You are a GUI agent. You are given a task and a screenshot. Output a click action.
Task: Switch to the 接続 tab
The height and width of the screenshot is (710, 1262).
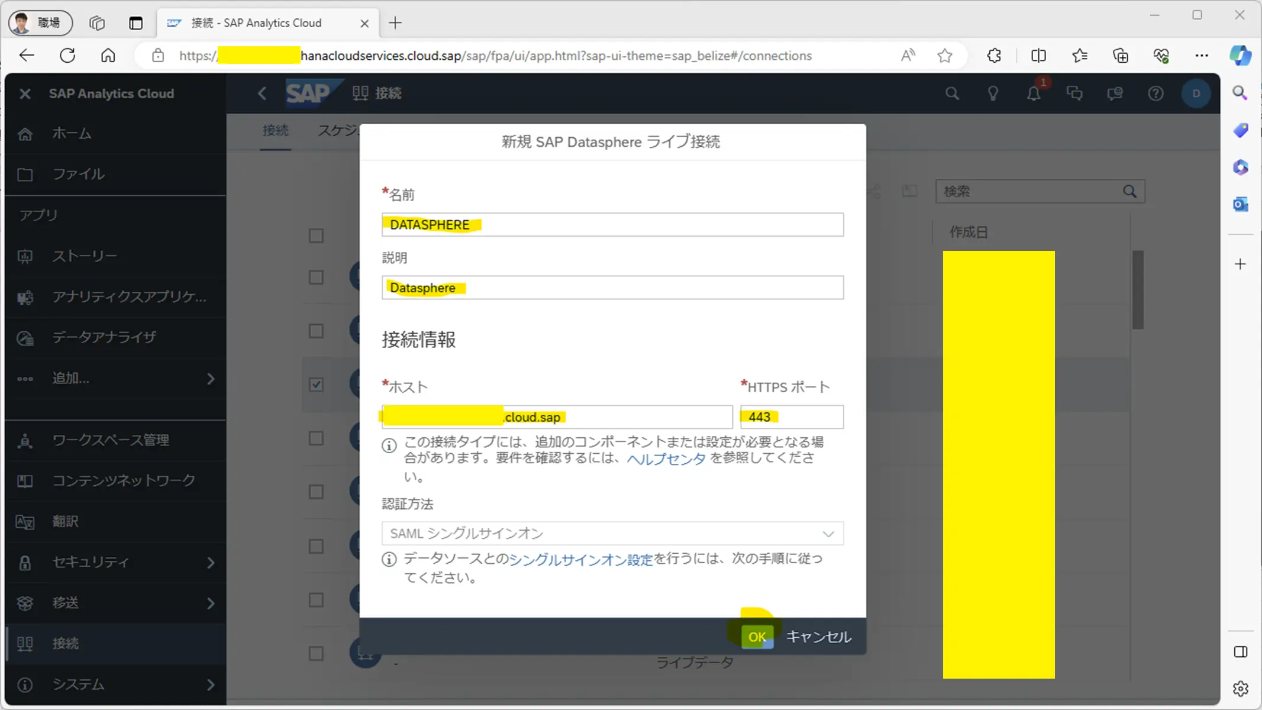coord(275,131)
